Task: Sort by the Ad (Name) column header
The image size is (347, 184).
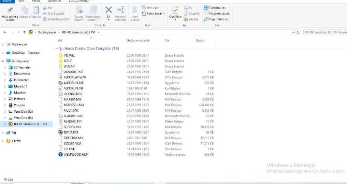Action: coord(60,41)
